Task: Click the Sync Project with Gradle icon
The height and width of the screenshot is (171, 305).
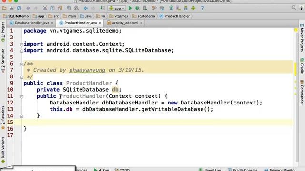Action: [171, 8]
